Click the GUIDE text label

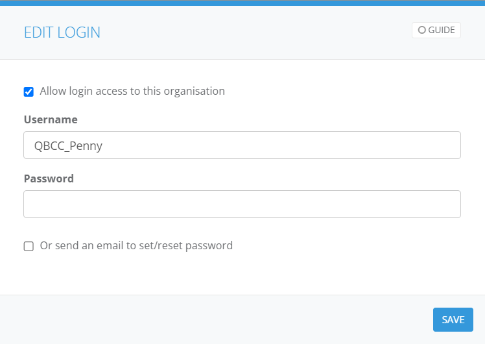(442, 30)
